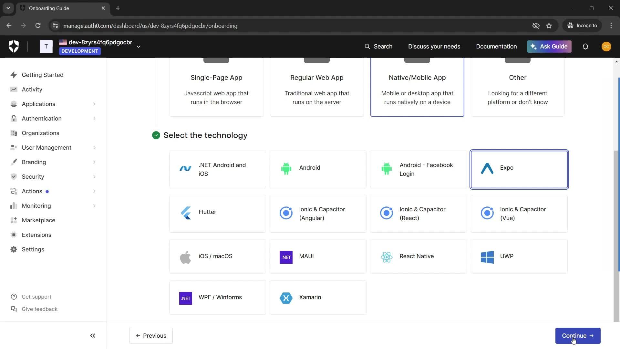
Task: Select the Regular Web App card
Action: pyautogui.click(x=317, y=87)
